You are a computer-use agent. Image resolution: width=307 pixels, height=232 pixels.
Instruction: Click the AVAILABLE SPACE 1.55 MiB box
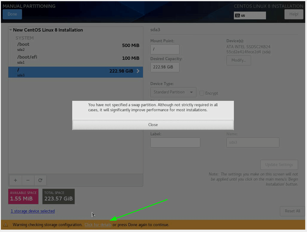point(23,196)
